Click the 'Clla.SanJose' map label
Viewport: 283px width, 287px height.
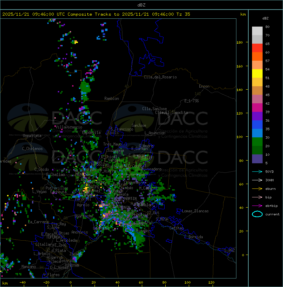click(x=154, y=109)
